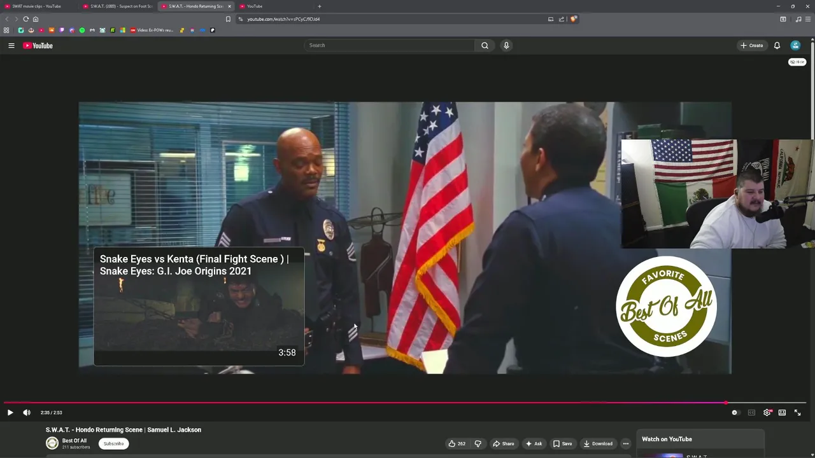Dislike the video with thumbs down
This screenshot has width=815, height=458.
478,443
